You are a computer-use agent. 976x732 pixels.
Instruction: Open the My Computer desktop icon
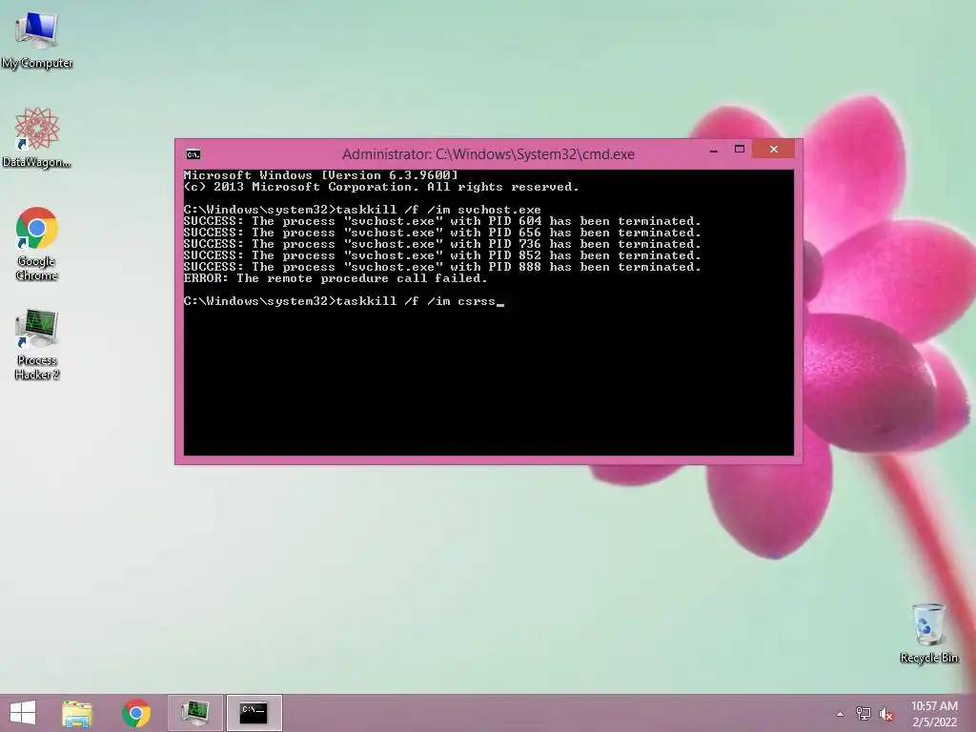[37, 40]
